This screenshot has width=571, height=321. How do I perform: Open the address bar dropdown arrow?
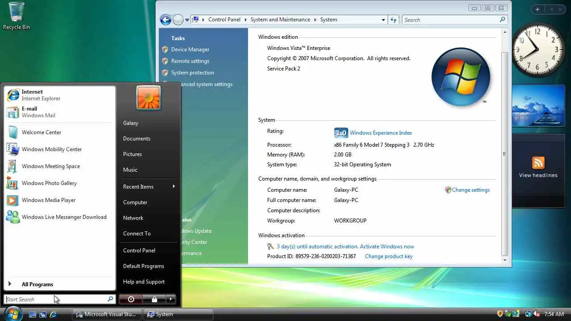[x=383, y=20]
